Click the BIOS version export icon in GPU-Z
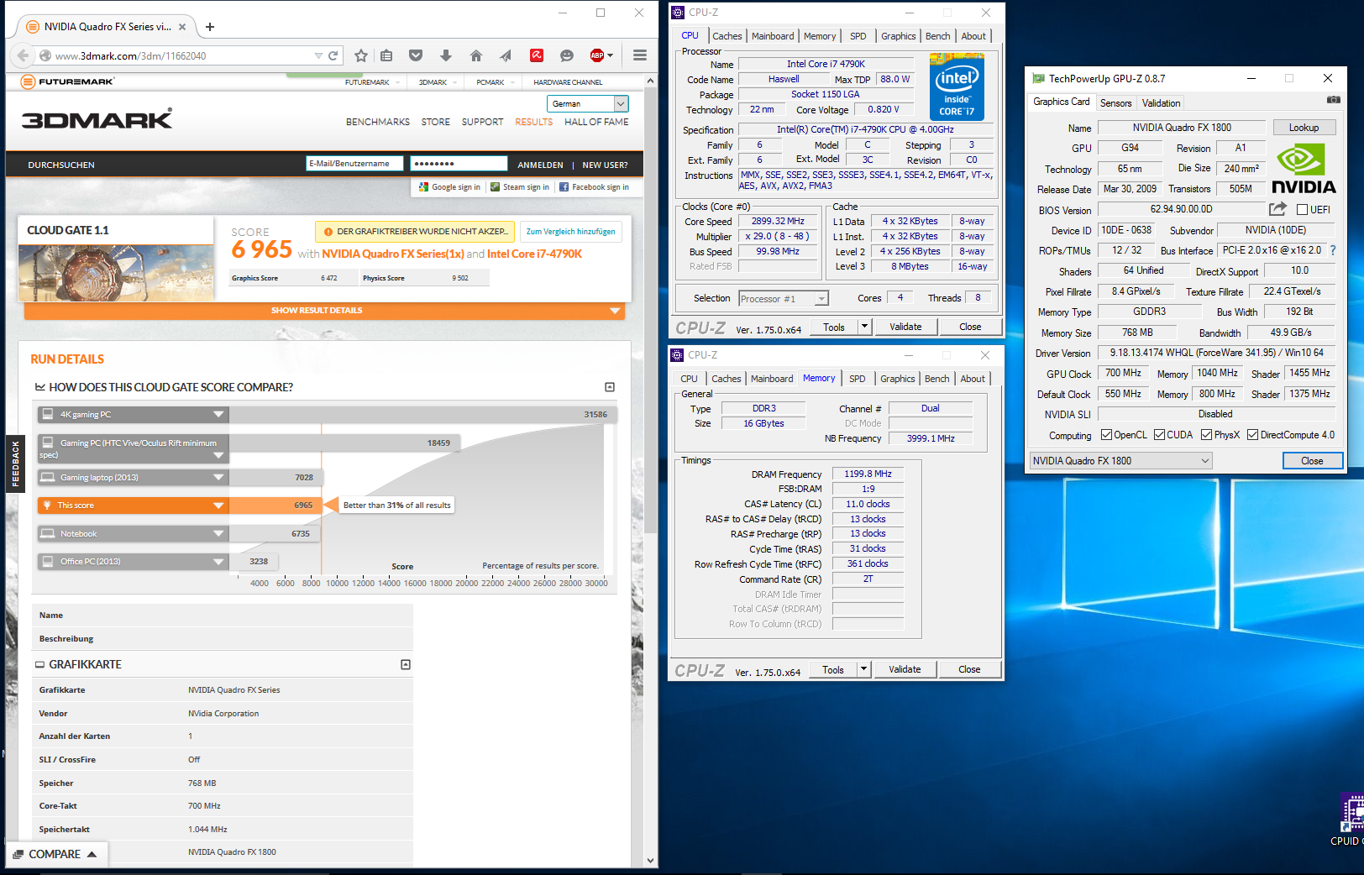The height and width of the screenshot is (875, 1364). pyautogui.click(x=1277, y=209)
